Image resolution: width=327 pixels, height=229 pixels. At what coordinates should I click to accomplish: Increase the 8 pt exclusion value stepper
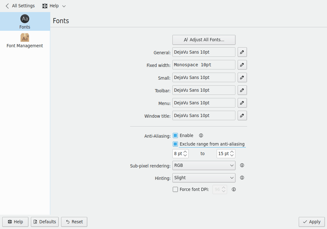[186, 152]
